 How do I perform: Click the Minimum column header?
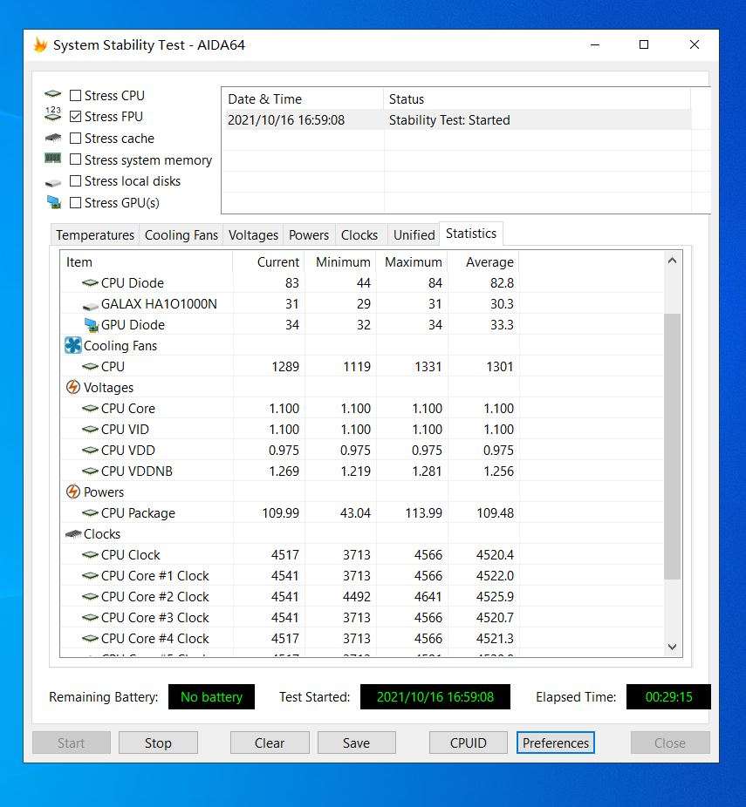click(x=340, y=262)
